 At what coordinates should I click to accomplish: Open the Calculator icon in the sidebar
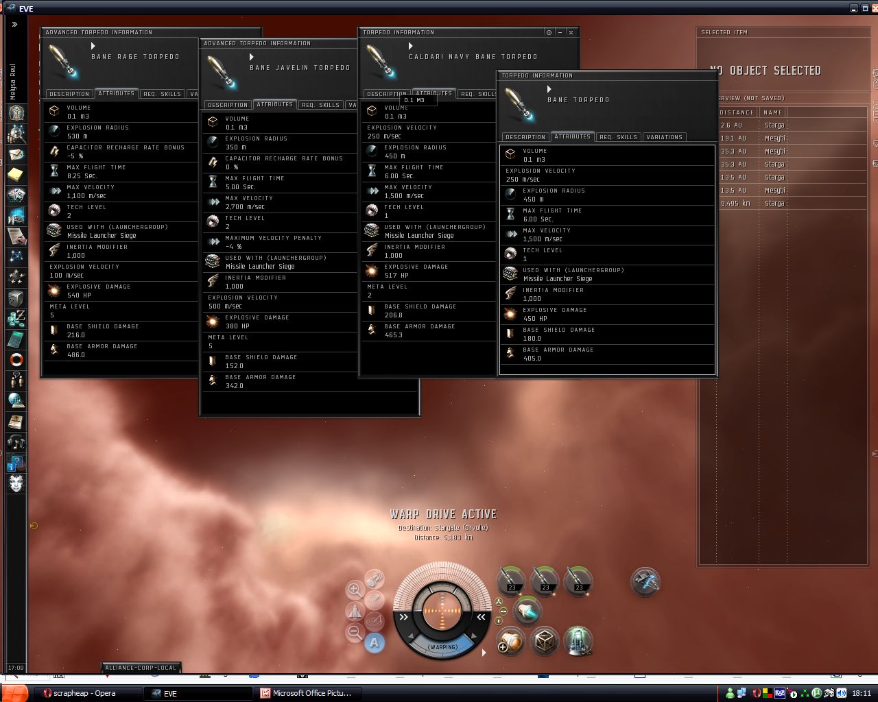click(16, 339)
